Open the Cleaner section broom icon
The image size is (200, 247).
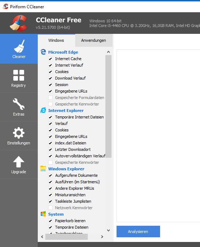pyautogui.click(x=19, y=46)
